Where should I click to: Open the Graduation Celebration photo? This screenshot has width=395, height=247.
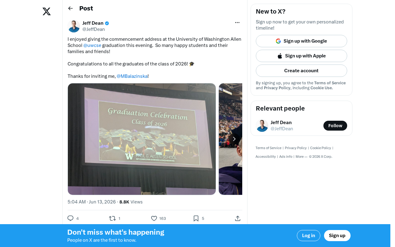tap(142, 139)
